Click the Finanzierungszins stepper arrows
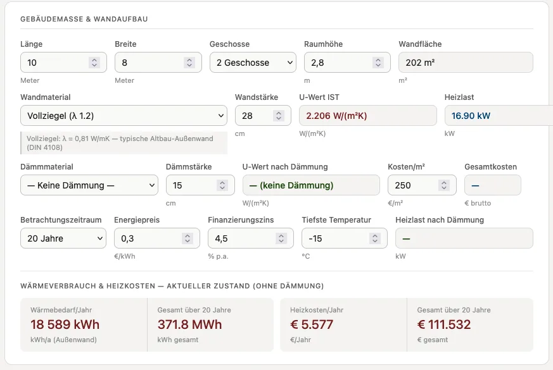The height and width of the screenshot is (370, 553). (281, 238)
